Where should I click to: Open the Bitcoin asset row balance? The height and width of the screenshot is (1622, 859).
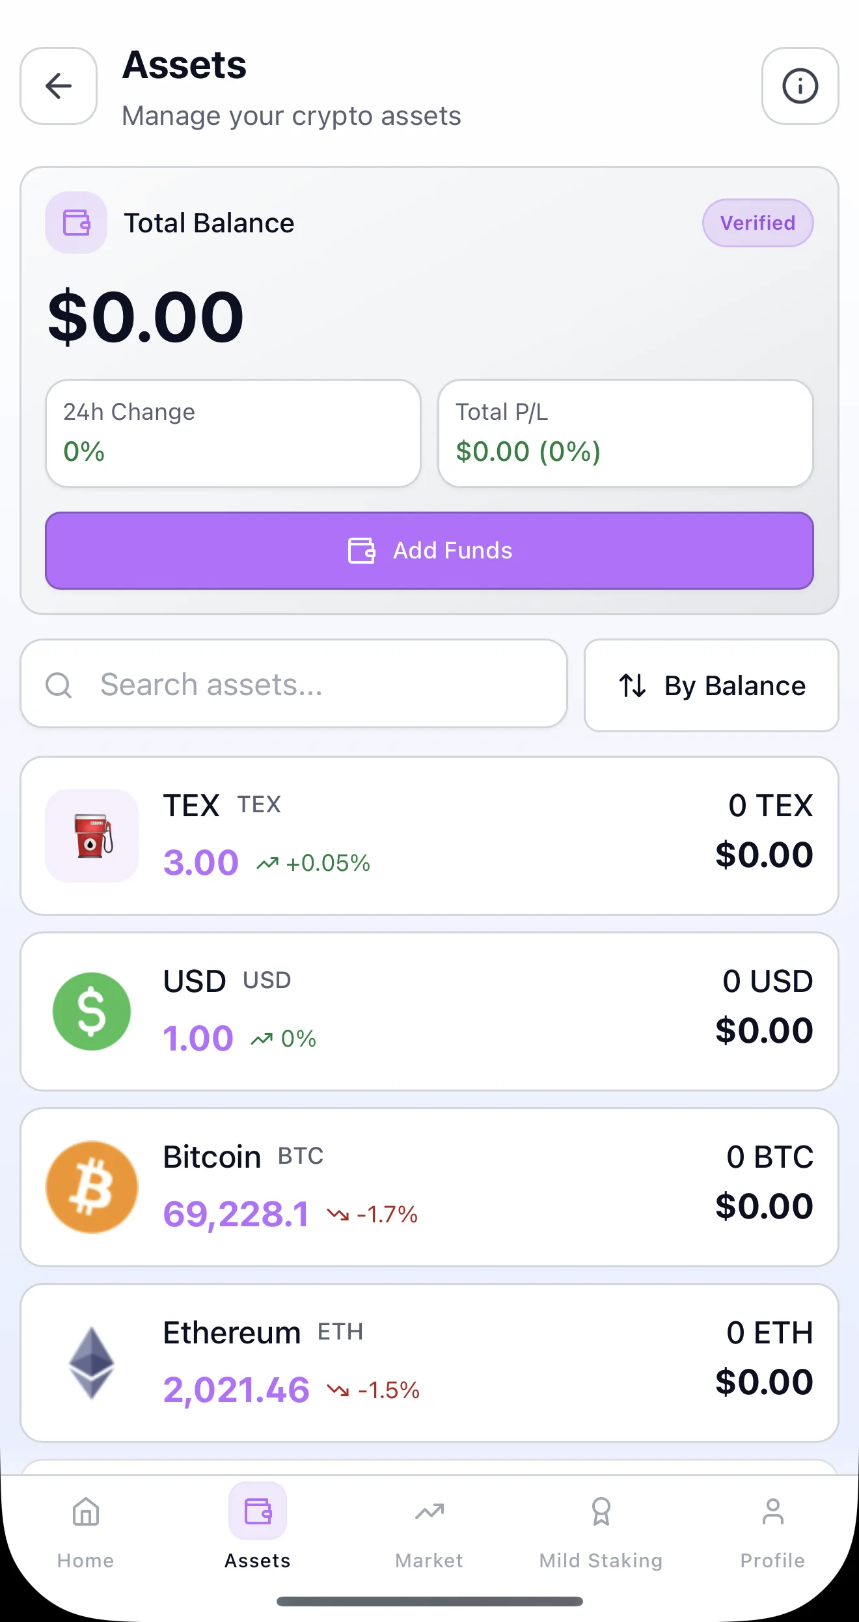click(x=764, y=1182)
